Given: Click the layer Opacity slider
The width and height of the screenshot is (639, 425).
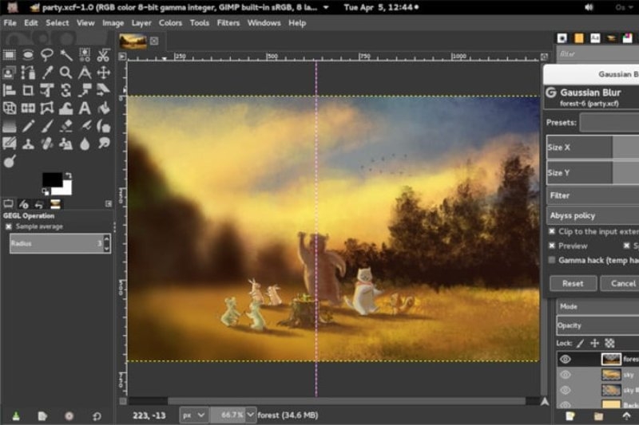Looking at the screenshot, I should coord(597,325).
